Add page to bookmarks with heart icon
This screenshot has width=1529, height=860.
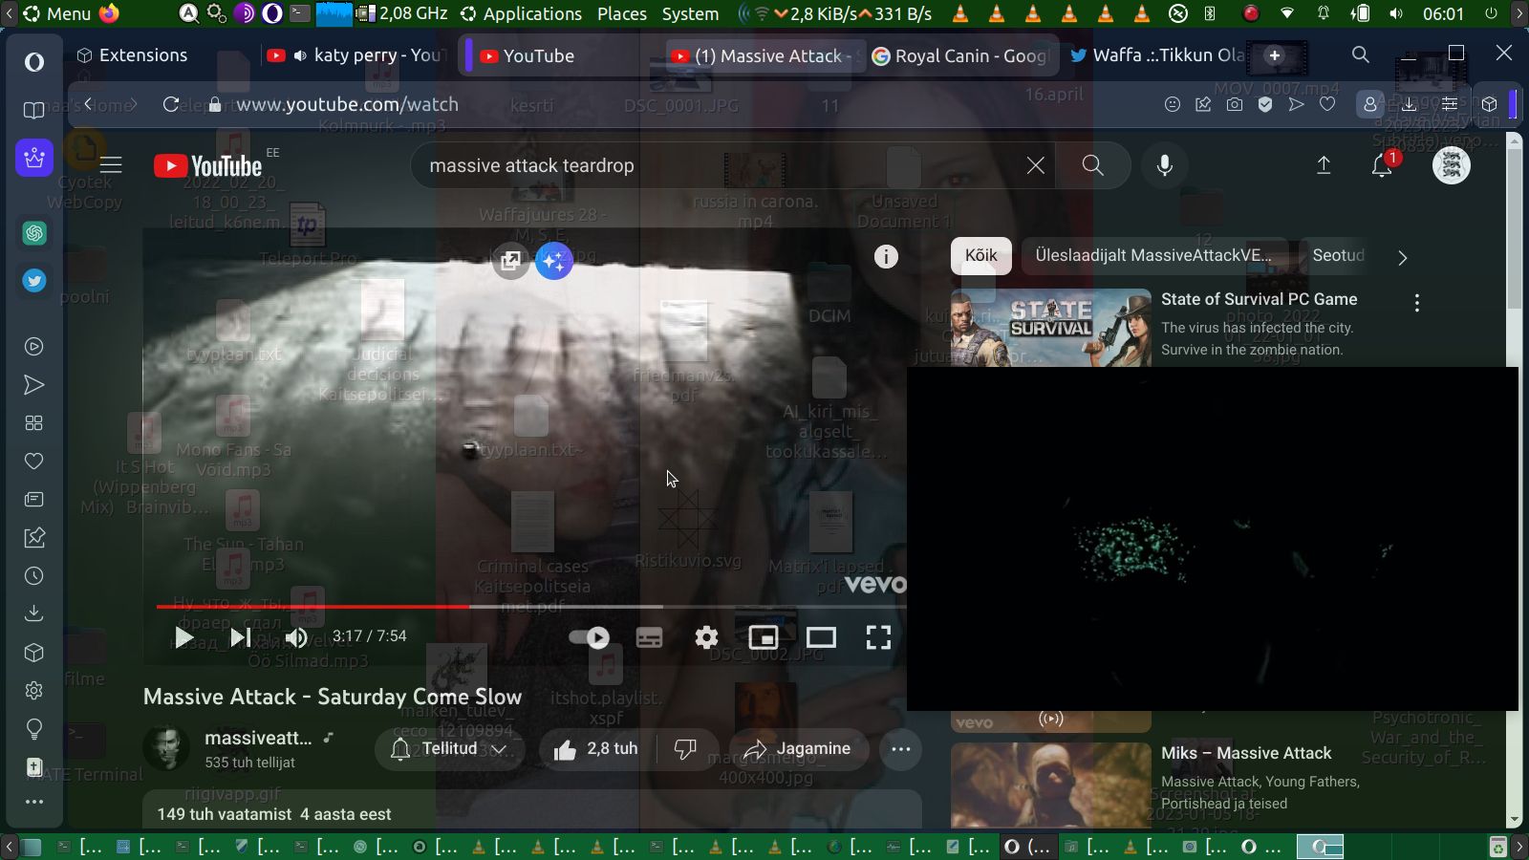click(x=1327, y=104)
